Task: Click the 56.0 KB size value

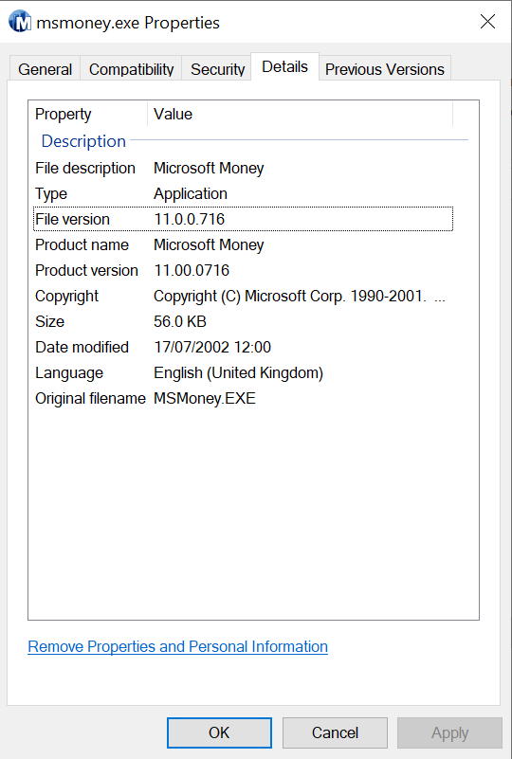Action: (x=180, y=322)
